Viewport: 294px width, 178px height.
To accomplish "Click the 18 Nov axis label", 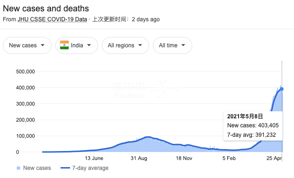I will (x=184, y=158).
